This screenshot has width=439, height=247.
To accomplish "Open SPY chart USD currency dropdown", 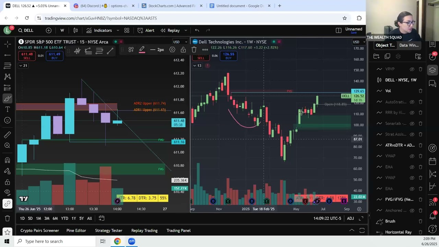I will click(x=180, y=42).
